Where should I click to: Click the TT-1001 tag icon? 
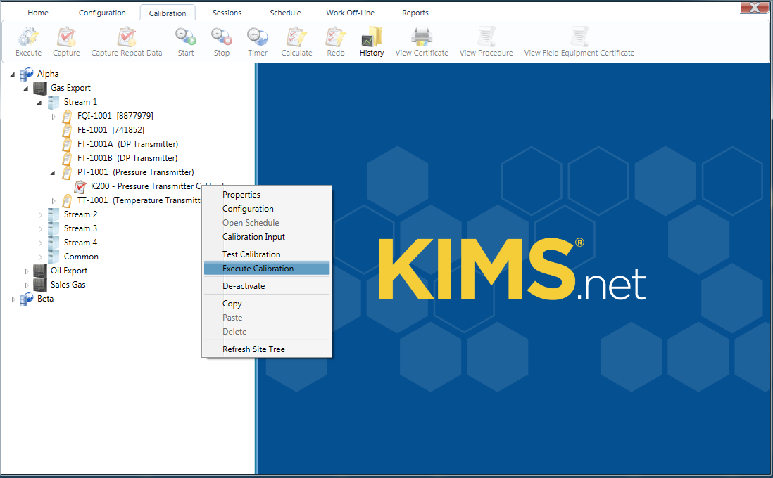67,201
